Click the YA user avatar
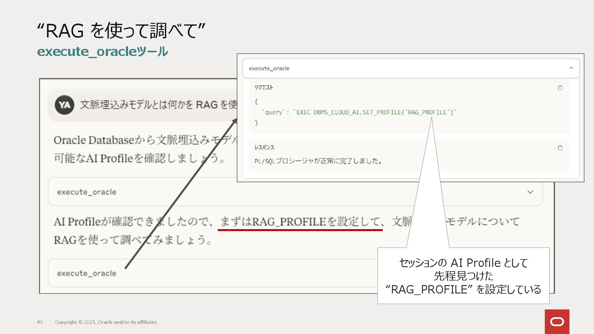 click(x=64, y=105)
